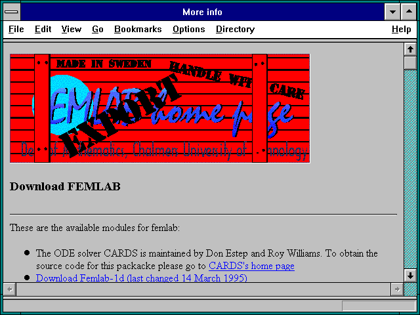Click Download Femlab-1d link
The image size is (420, 315).
click(x=142, y=278)
